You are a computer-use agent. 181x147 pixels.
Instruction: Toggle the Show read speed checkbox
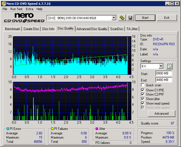pyautogui.click(x=143, y=103)
